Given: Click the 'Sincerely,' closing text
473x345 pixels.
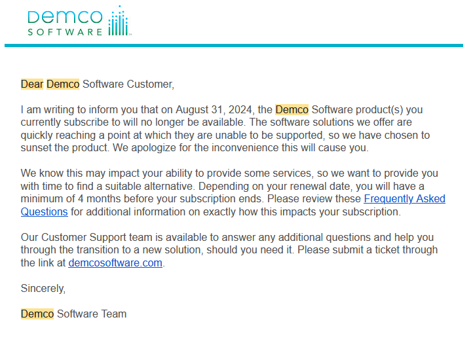Looking at the screenshot, I should tap(43, 289).
